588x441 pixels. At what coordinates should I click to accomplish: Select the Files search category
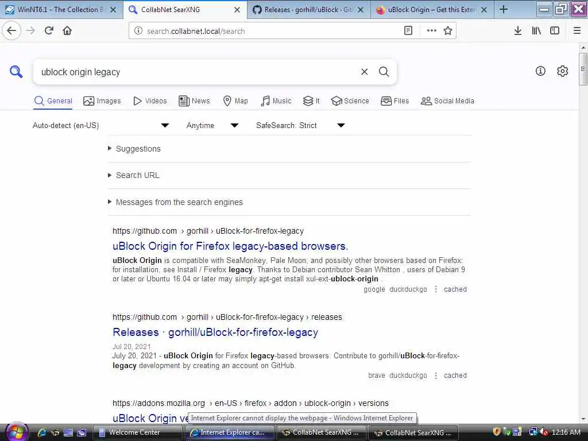(395, 101)
